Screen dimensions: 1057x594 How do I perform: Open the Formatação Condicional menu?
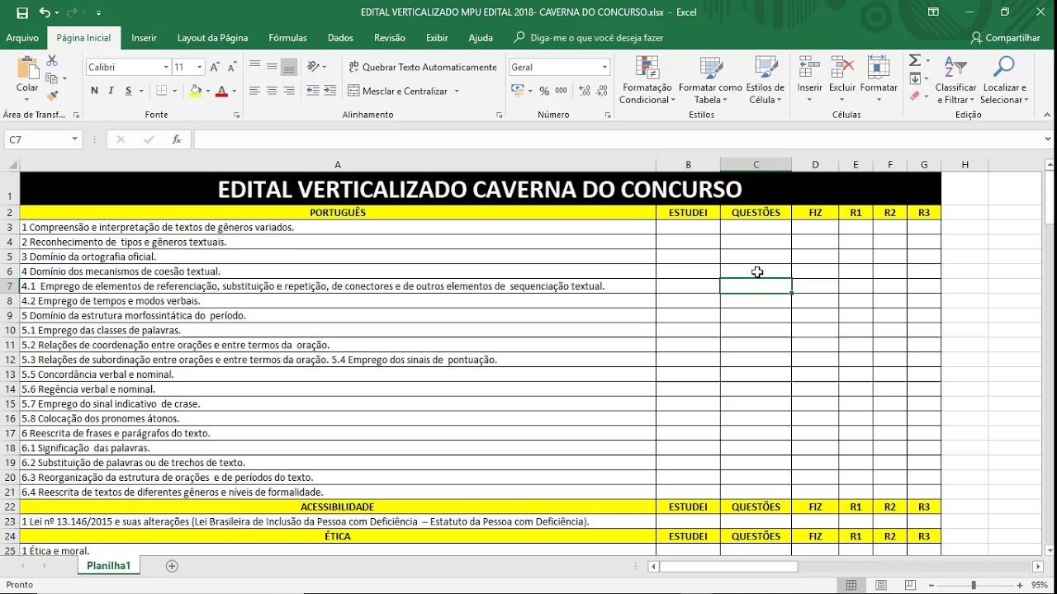click(647, 80)
